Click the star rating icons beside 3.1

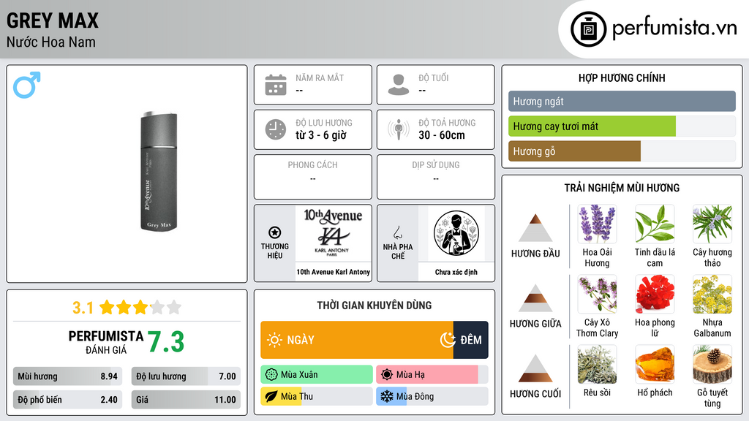point(140,307)
